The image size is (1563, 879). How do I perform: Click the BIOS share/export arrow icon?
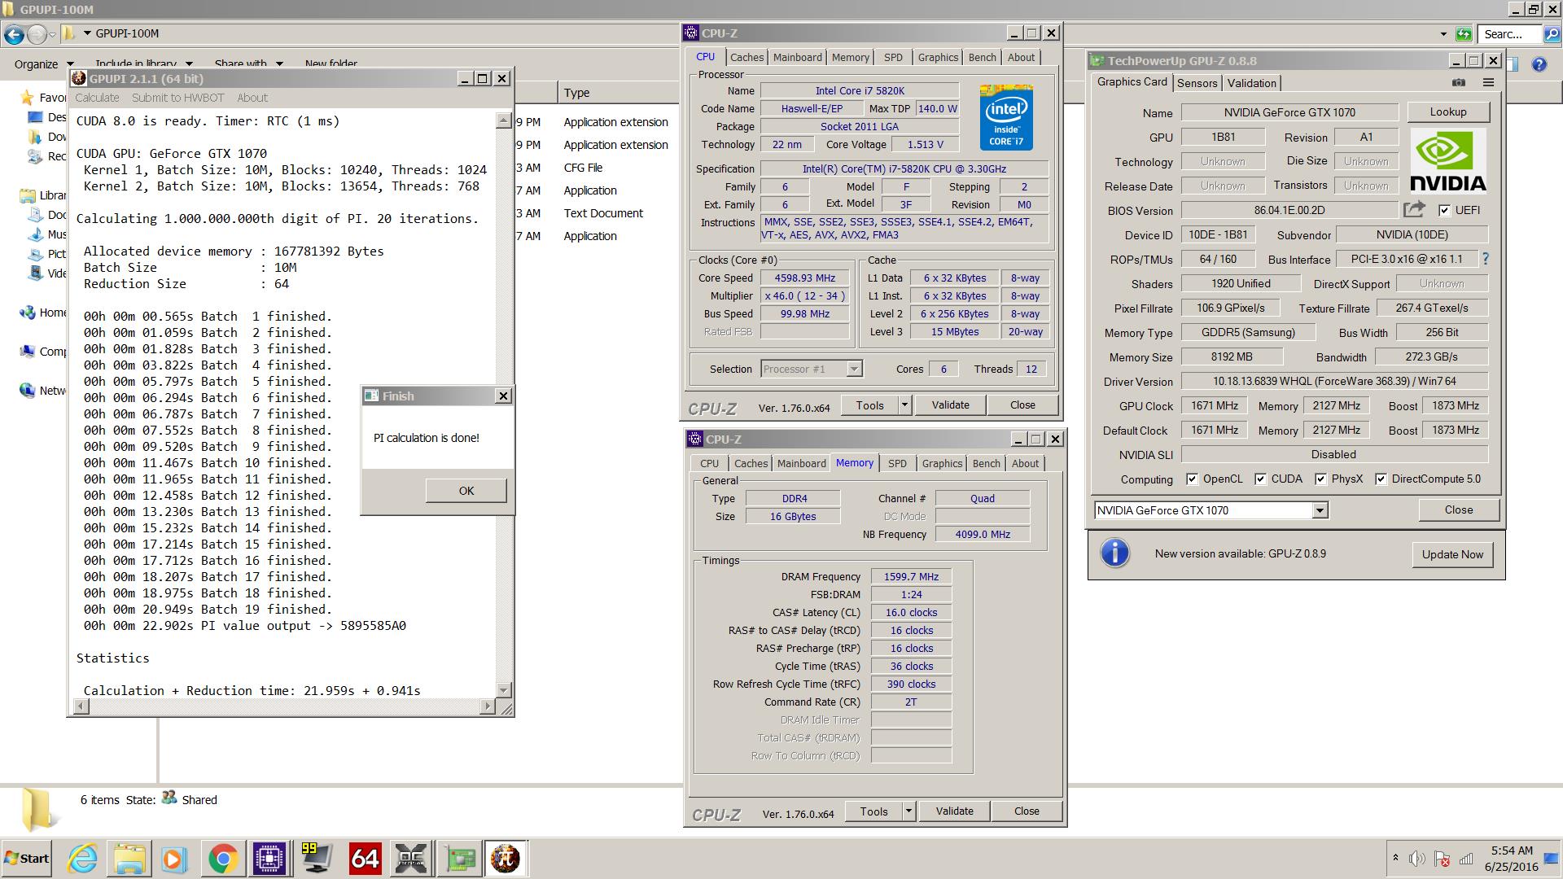tap(1414, 210)
